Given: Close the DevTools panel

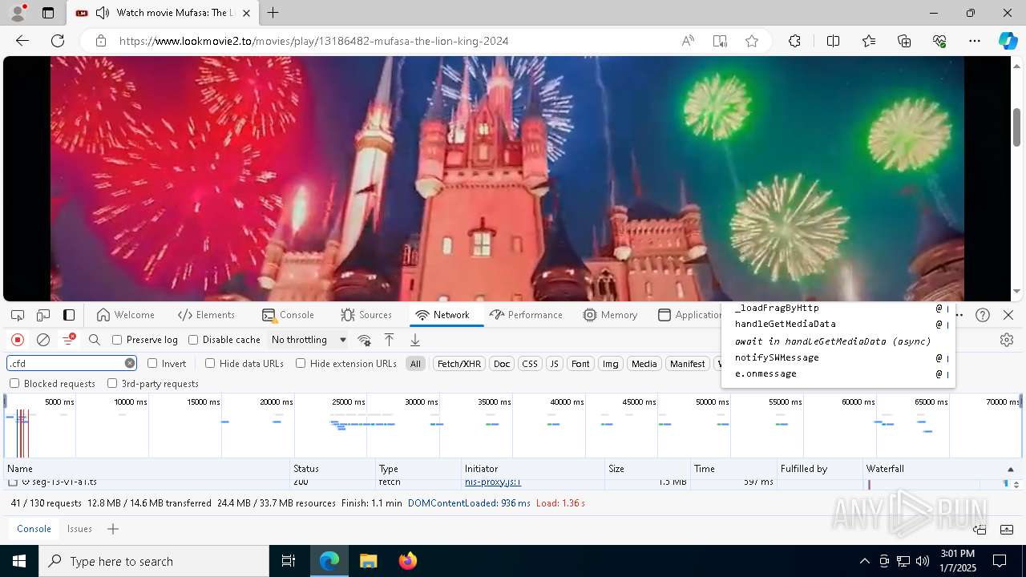Looking at the screenshot, I should click(x=1008, y=315).
